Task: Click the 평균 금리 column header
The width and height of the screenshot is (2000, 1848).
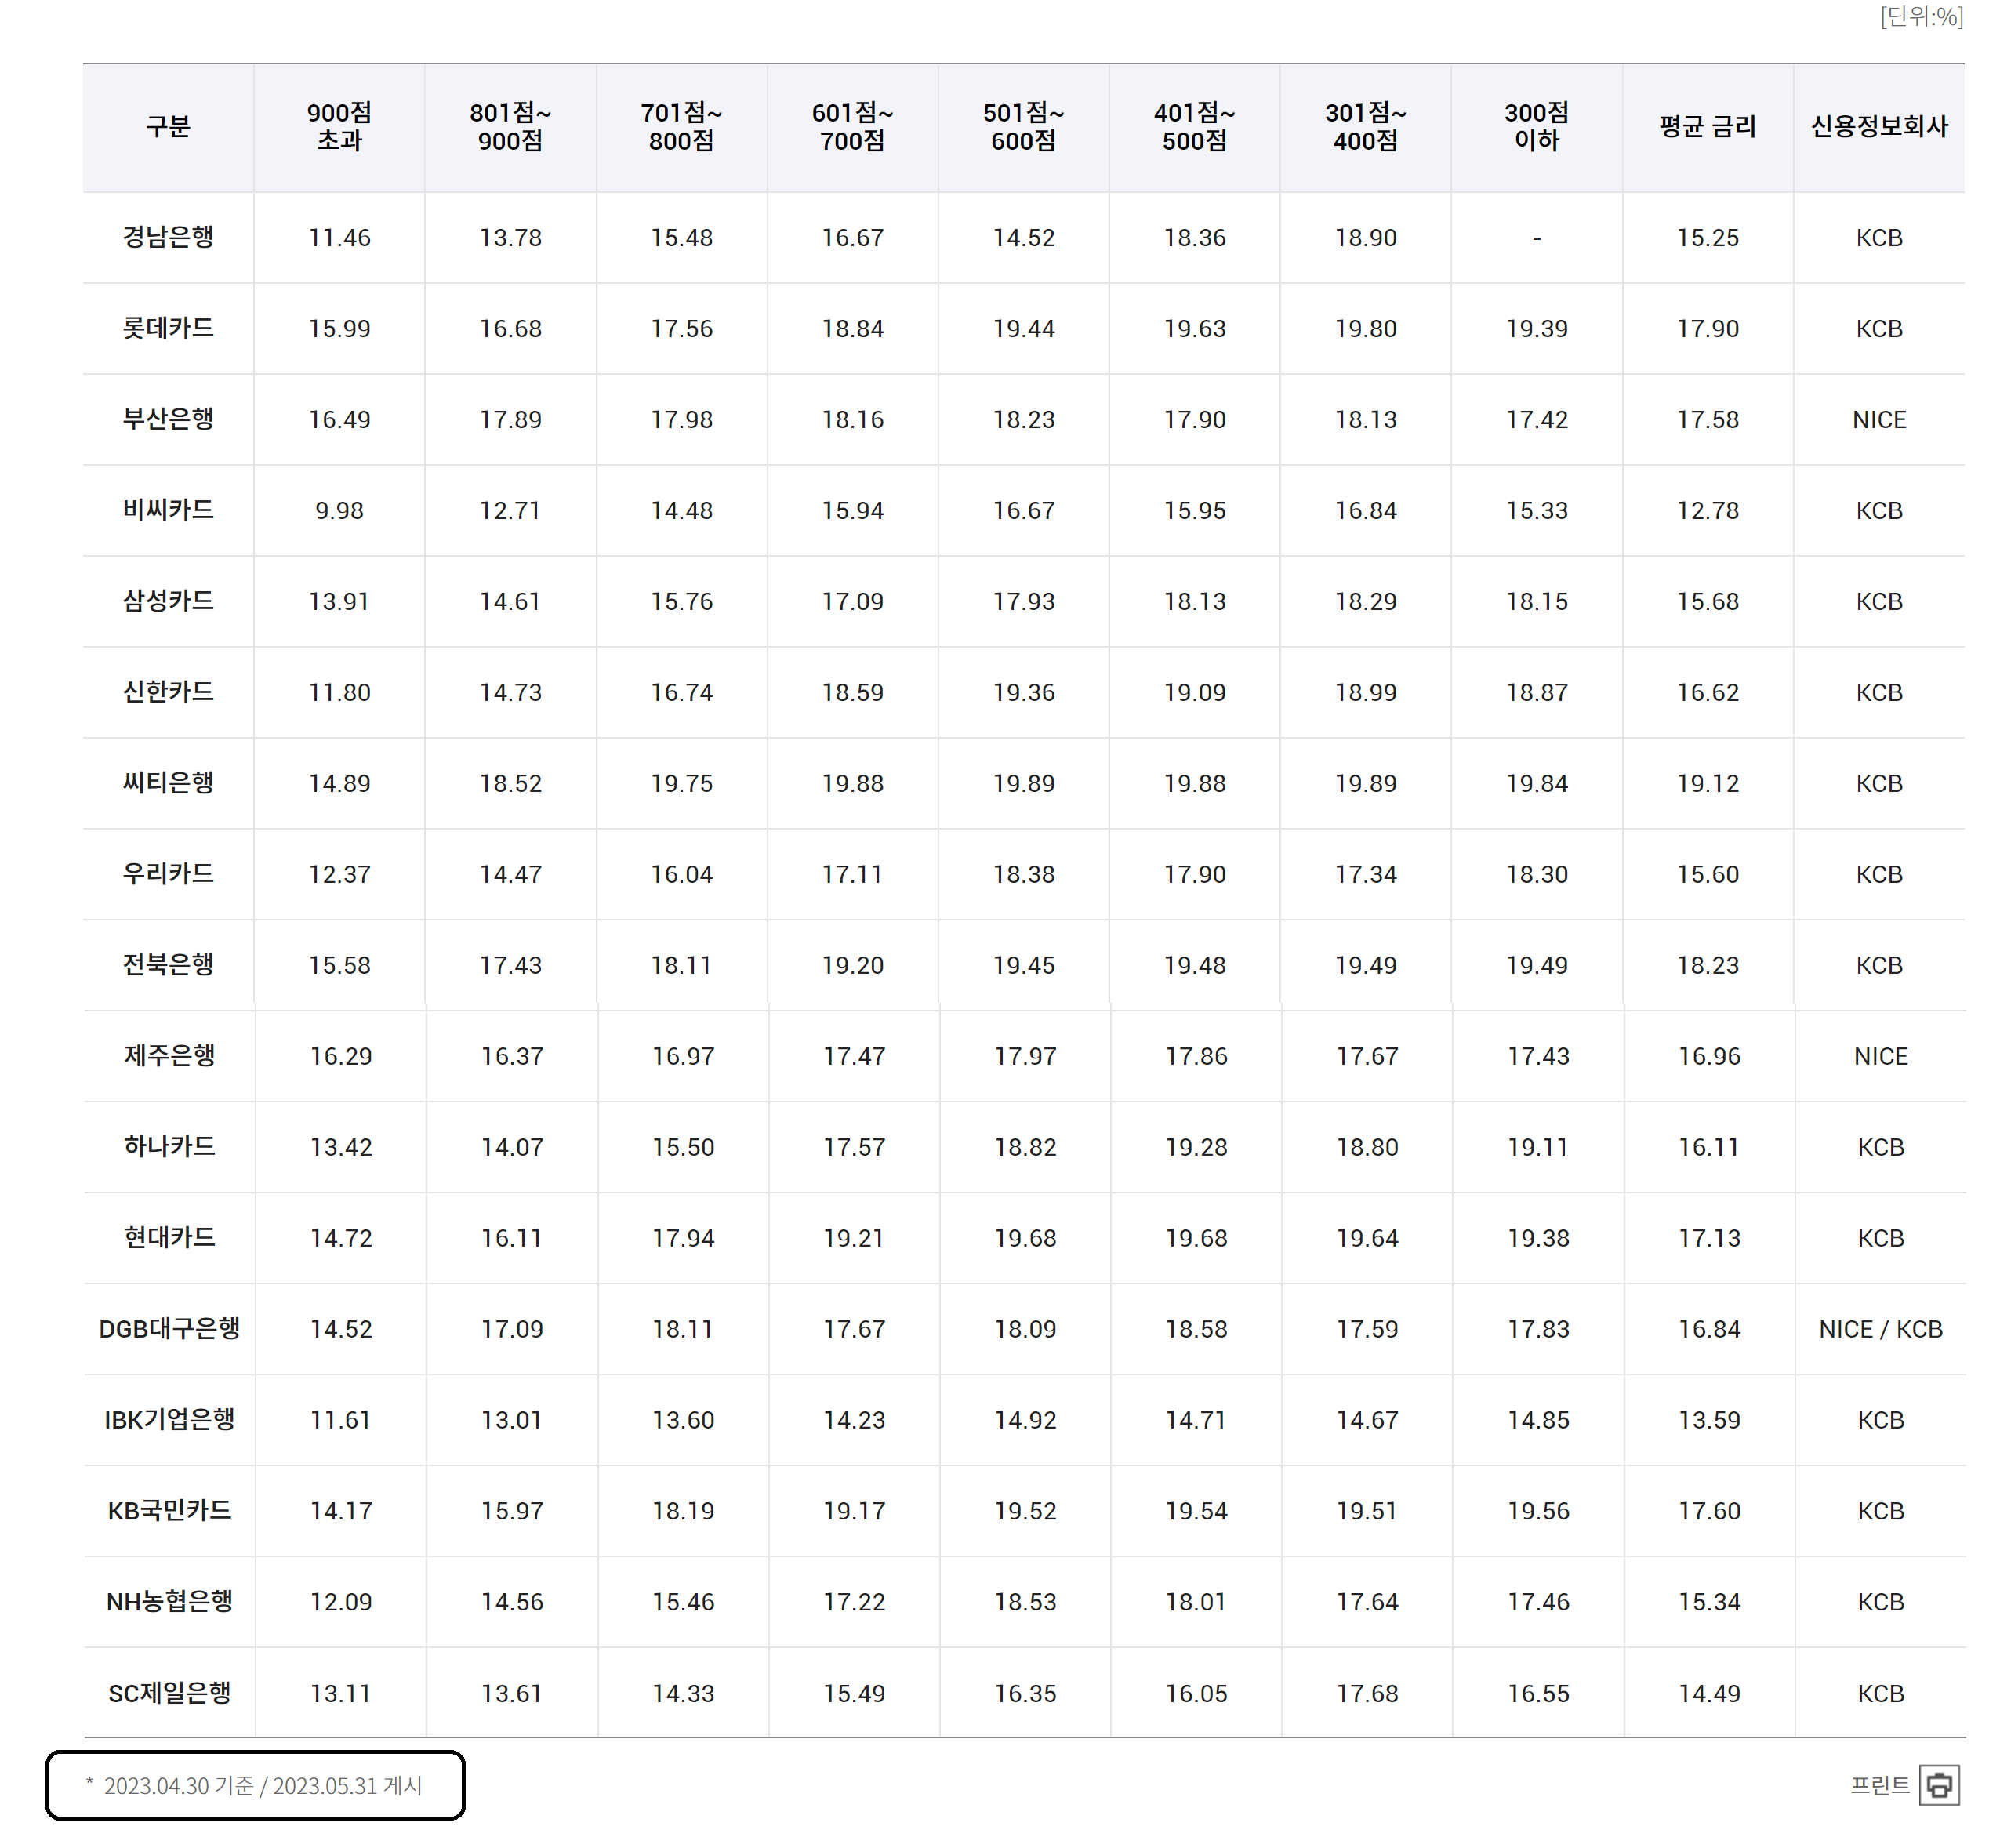Action: pos(1707,127)
